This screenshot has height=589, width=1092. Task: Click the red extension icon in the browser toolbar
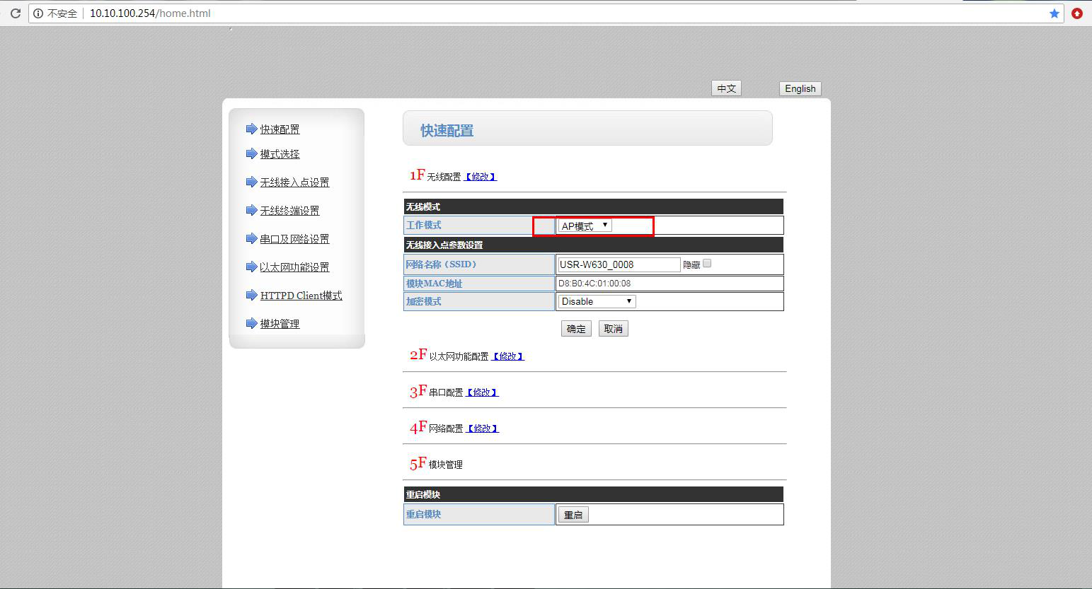coord(1076,13)
